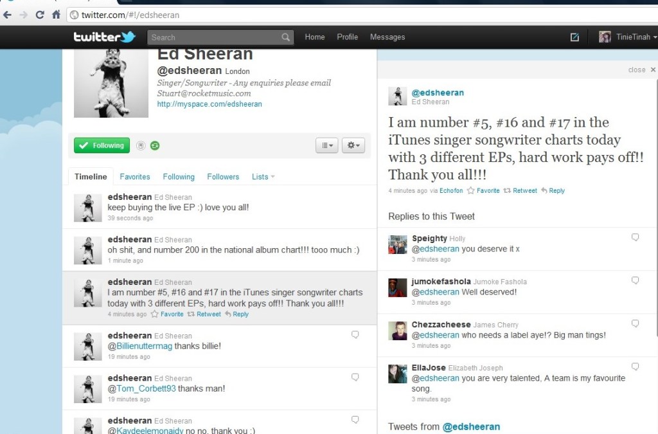658x434 pixels.
Task: Click the browser reload button
Action: click(x=40, y=14)
